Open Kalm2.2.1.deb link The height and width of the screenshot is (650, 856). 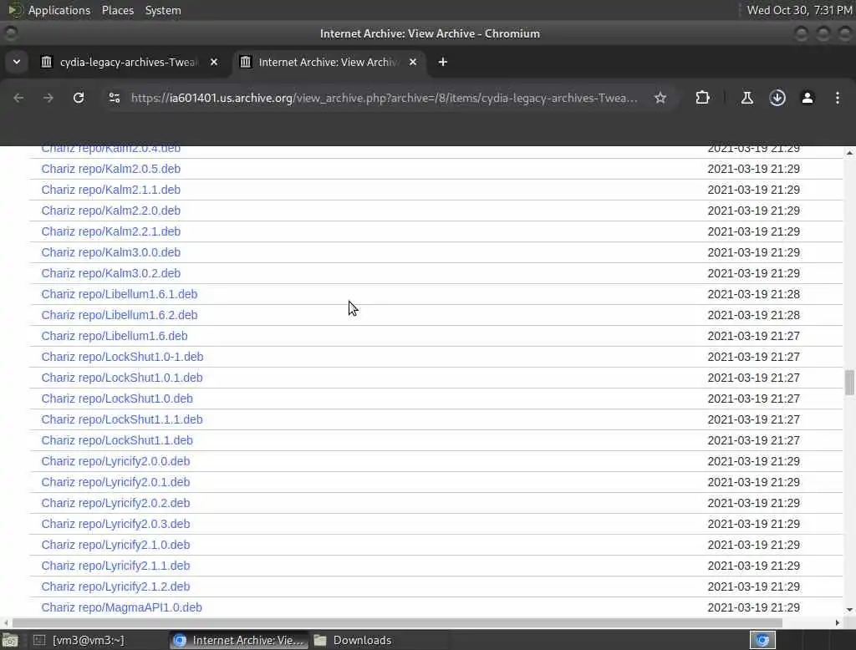pos(111,231)
